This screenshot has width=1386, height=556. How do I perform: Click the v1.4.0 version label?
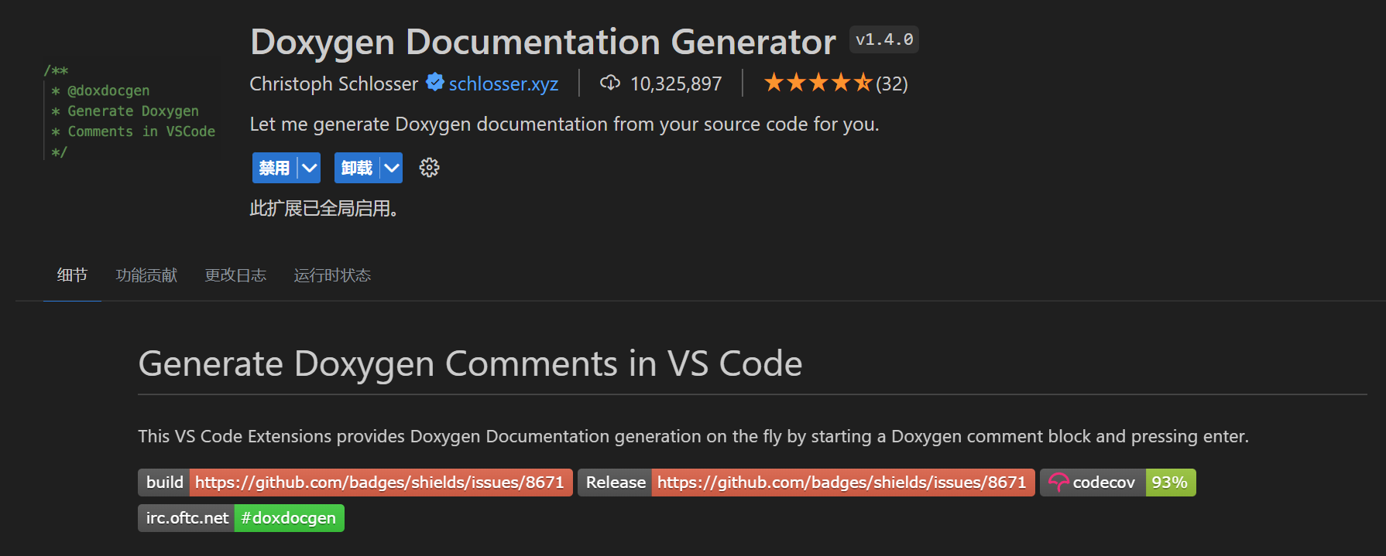[883, 39]
